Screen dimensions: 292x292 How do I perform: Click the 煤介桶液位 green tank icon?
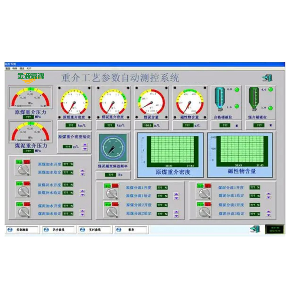click(x=254, y=98)
